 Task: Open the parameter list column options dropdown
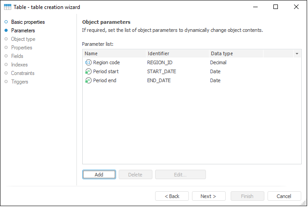click(297, 53)
